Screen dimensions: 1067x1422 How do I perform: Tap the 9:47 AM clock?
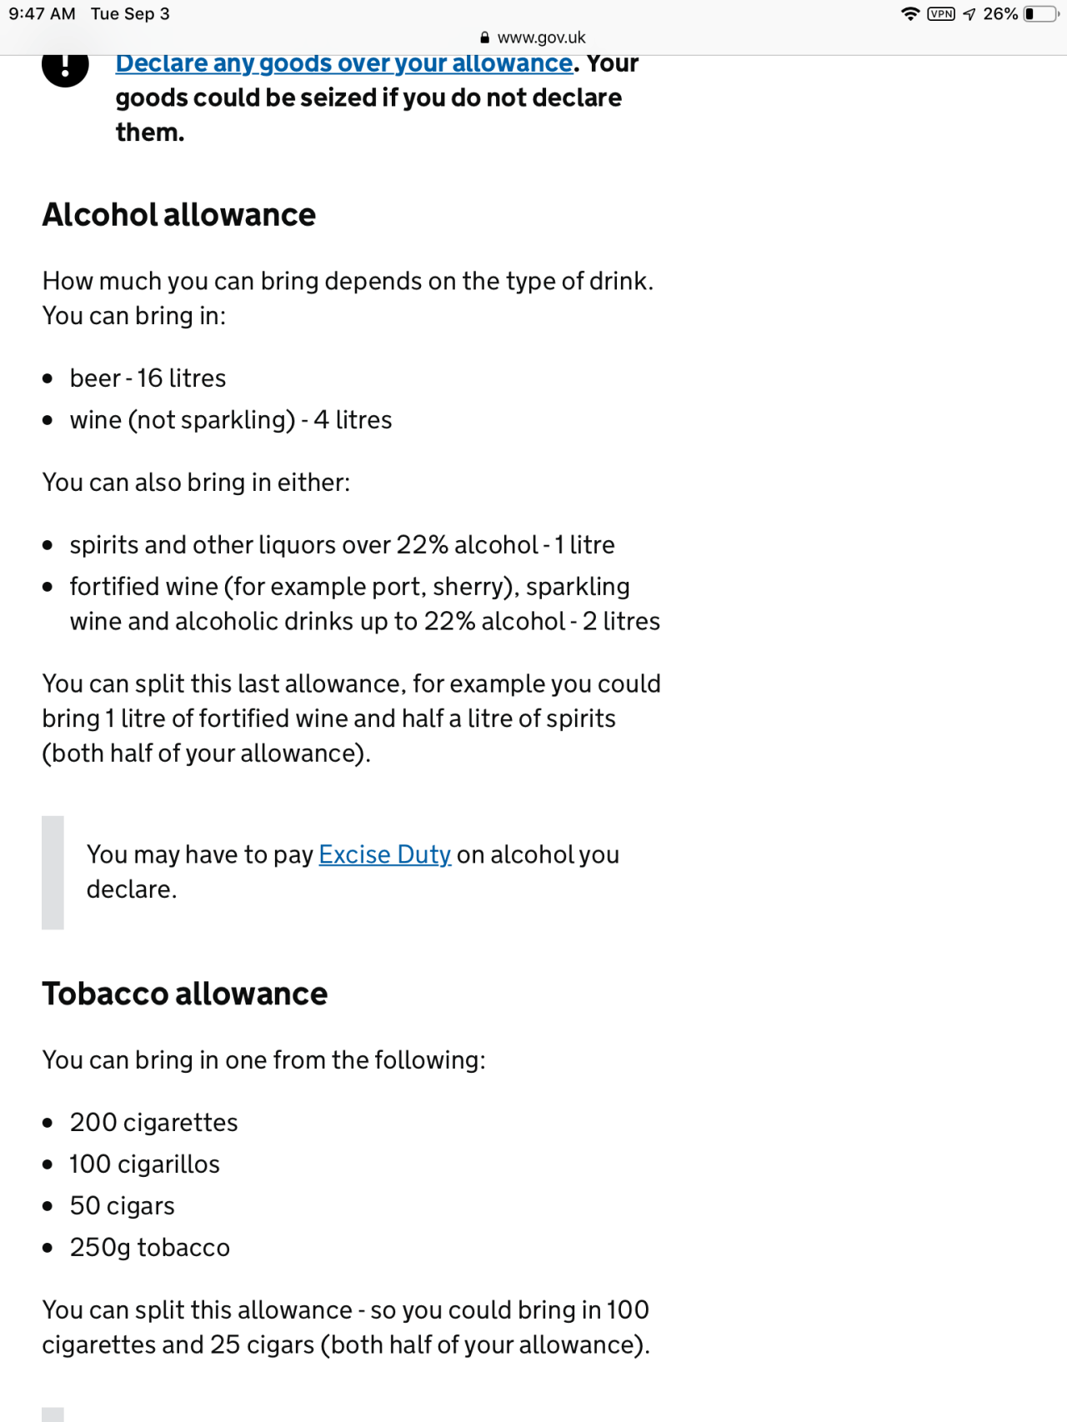pyautogui.click(x=42, y=14)
